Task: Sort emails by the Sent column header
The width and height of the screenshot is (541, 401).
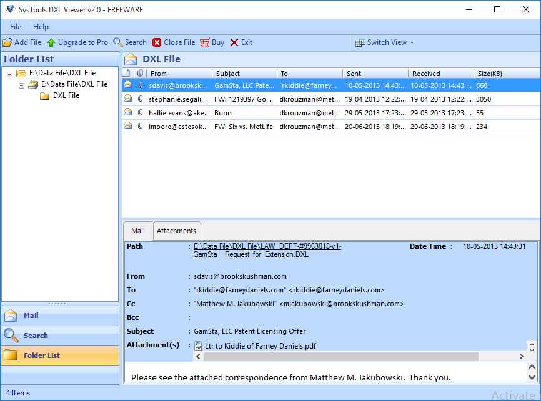Action: [375, 74]
